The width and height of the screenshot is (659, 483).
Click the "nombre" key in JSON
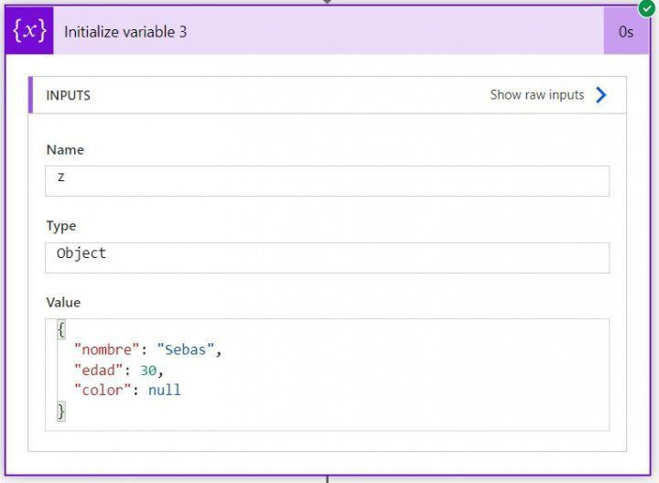point(106,349)
